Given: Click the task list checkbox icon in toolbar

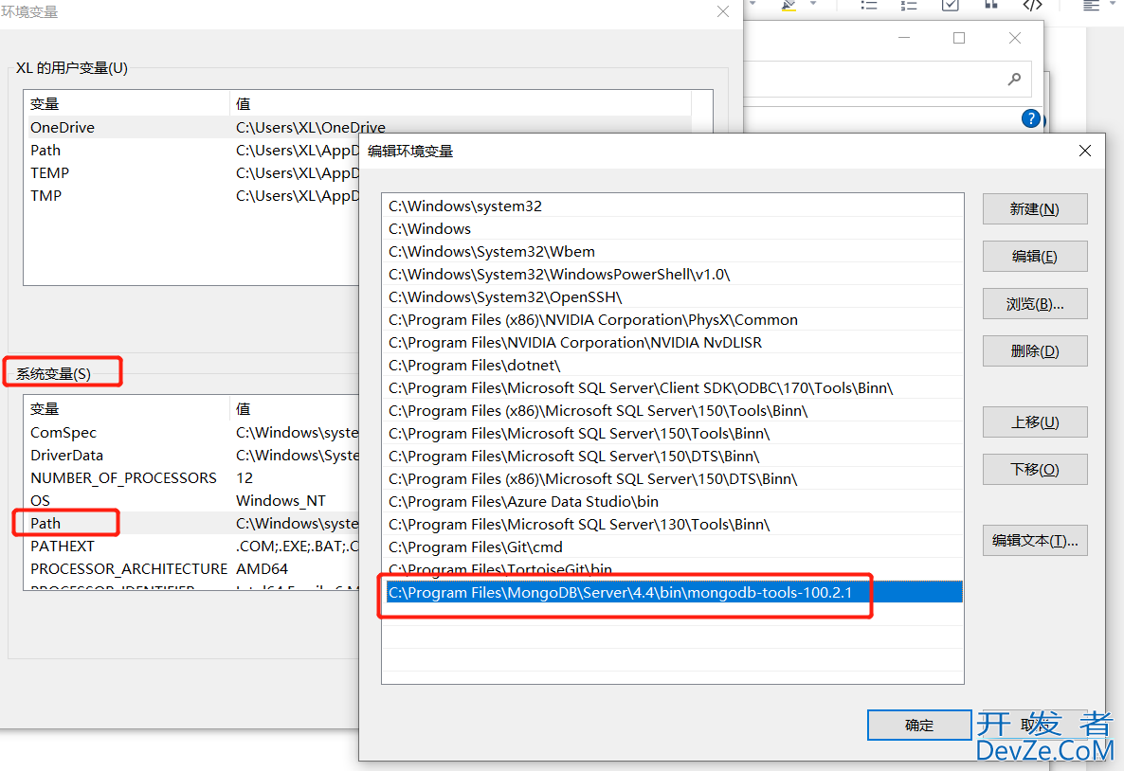Looking at the screenshot, I should tap(950, 5).
